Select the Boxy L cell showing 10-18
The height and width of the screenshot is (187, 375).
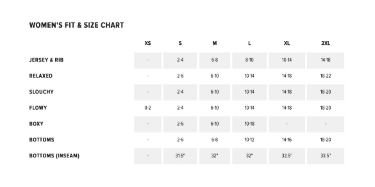click(x=249, y=124)
